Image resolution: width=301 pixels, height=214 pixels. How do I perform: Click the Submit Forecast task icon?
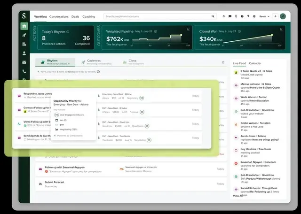coord(40,184)
